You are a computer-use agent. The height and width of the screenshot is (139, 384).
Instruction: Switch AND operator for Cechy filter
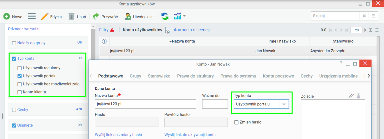click(x=80, y=109)
